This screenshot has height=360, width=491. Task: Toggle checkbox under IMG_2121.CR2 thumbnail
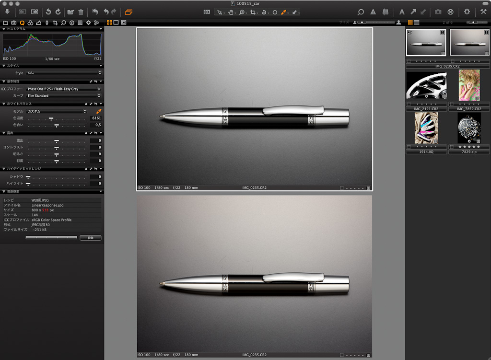coord(408,104)
